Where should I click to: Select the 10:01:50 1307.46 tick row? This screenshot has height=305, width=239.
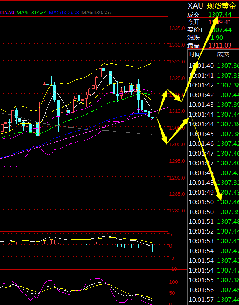213,202
